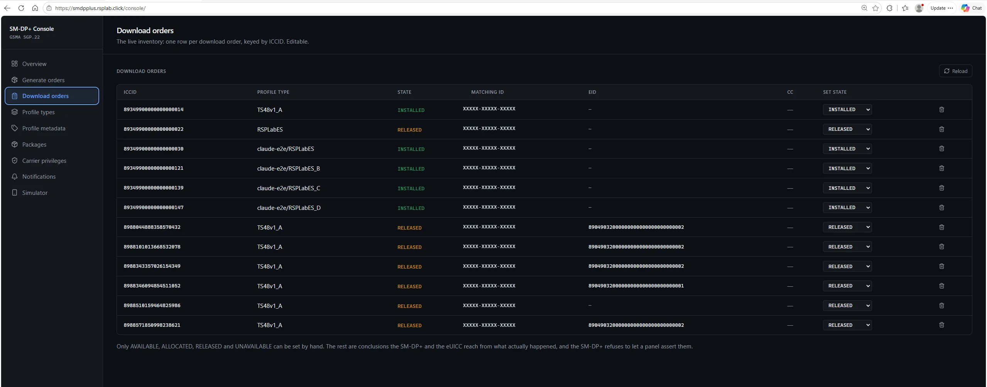Open the Notifications page
The width and height of the screenshot is (987, 387).
(52, 176)
